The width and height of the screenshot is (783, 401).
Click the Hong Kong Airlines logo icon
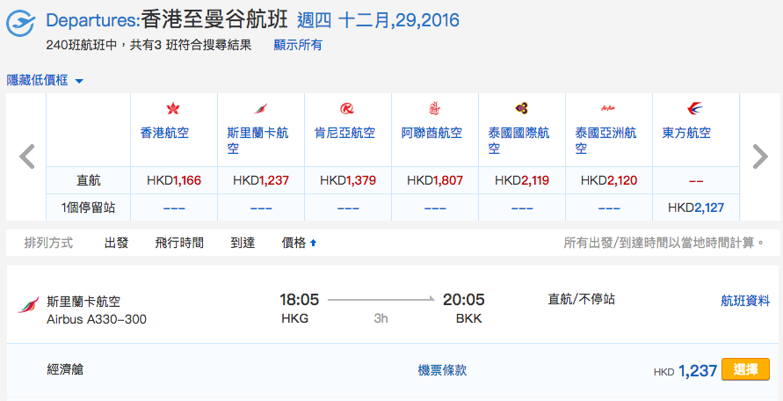point(173,108)
